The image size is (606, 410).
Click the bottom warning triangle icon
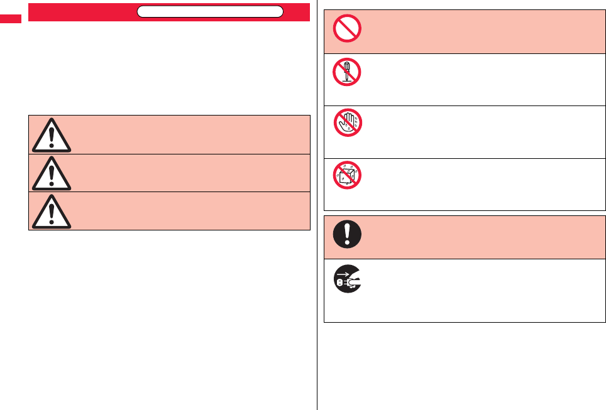pyautogui.click(x=52, y=211)
